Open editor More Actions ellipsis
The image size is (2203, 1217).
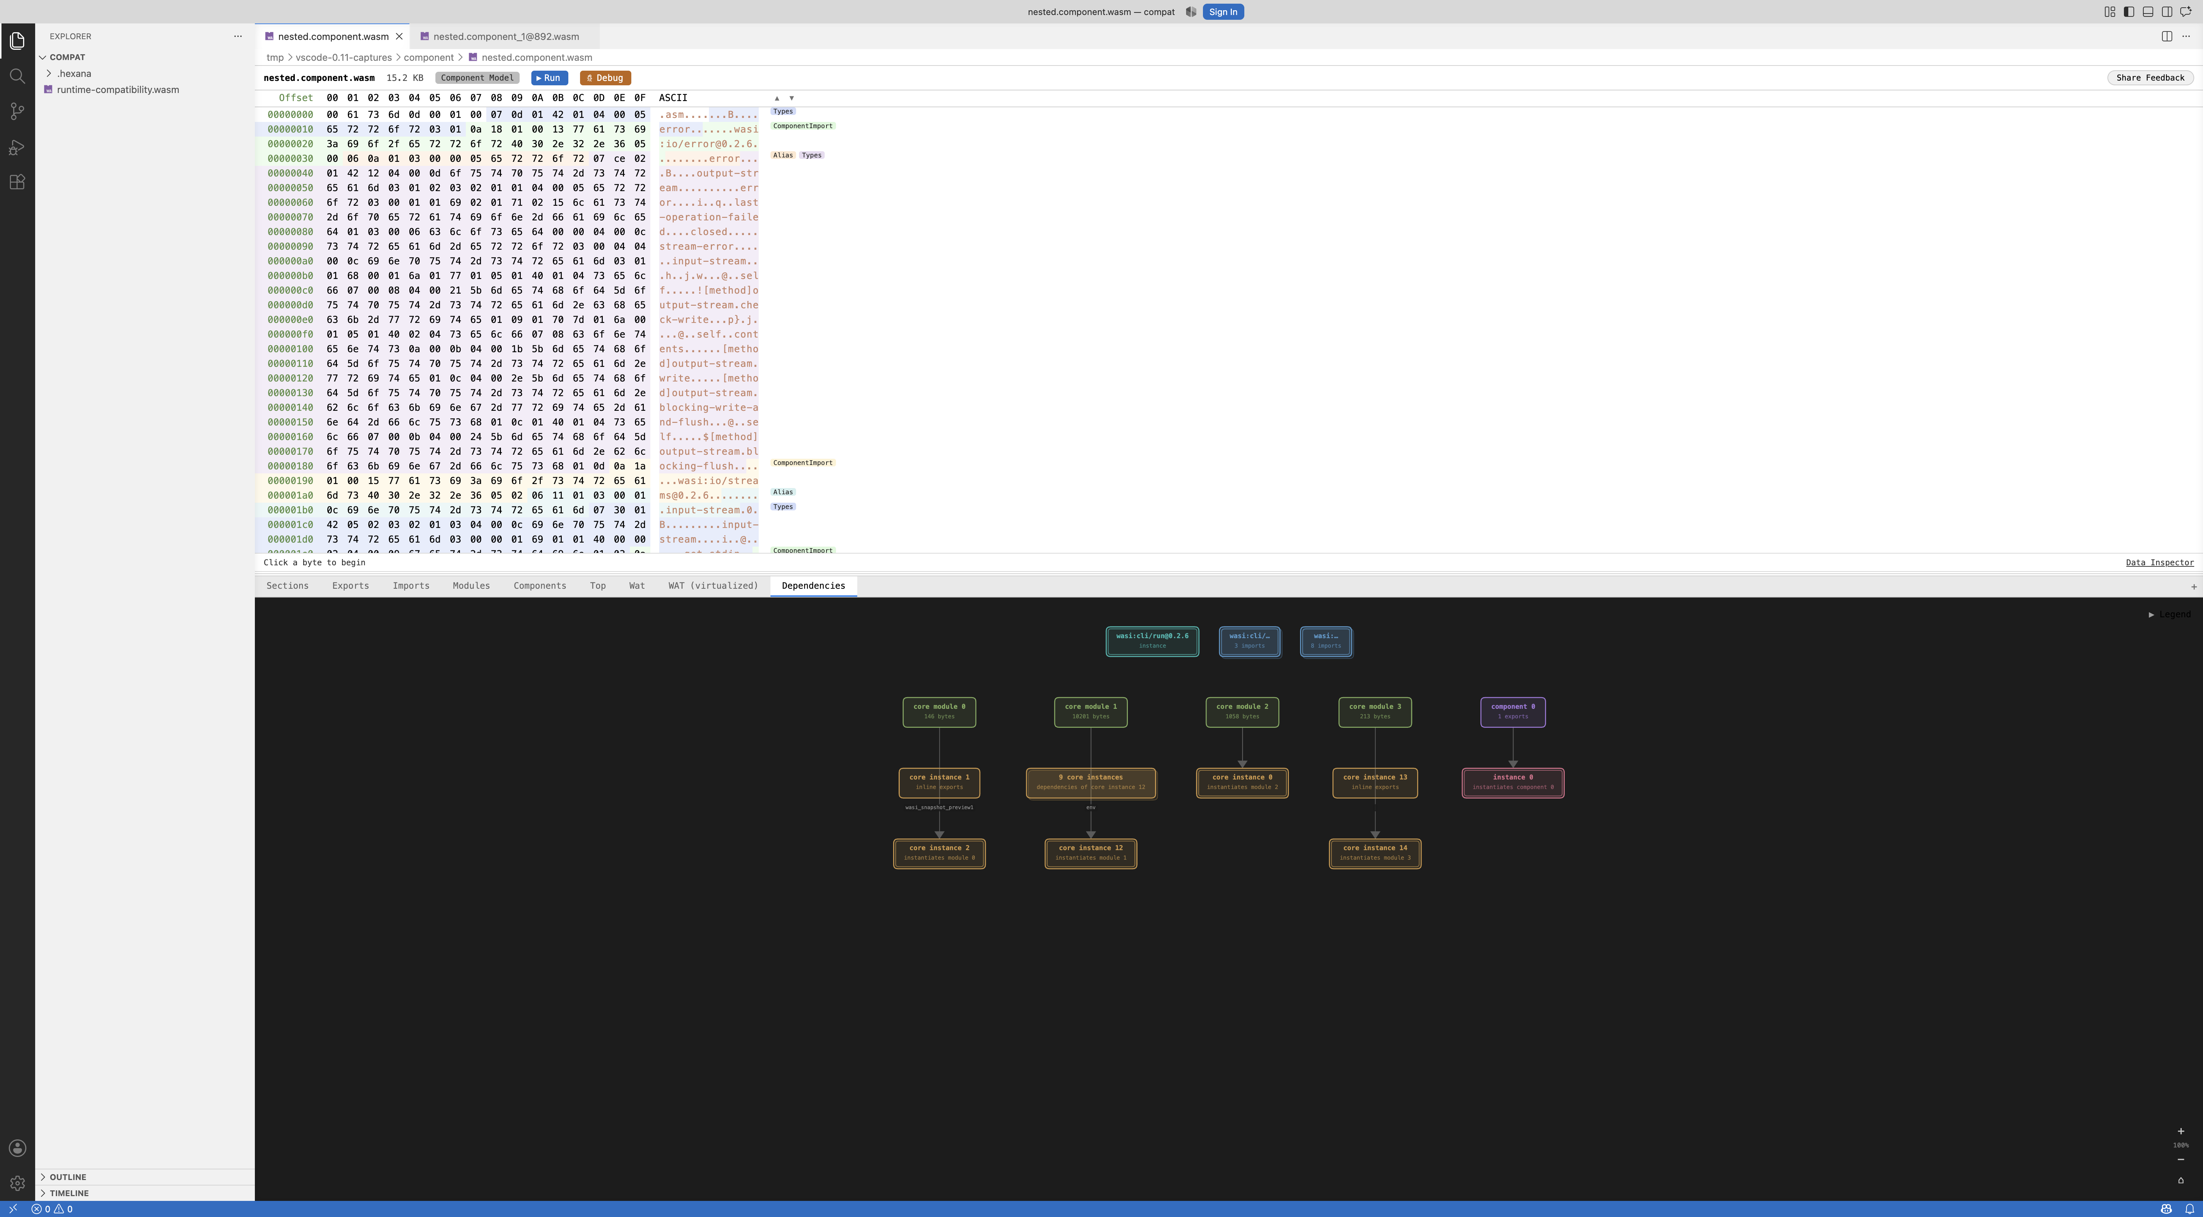[x=2186, y=36]
